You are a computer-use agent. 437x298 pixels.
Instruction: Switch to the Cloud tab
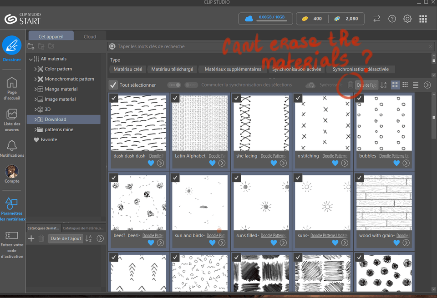click(x=90, y=36)
